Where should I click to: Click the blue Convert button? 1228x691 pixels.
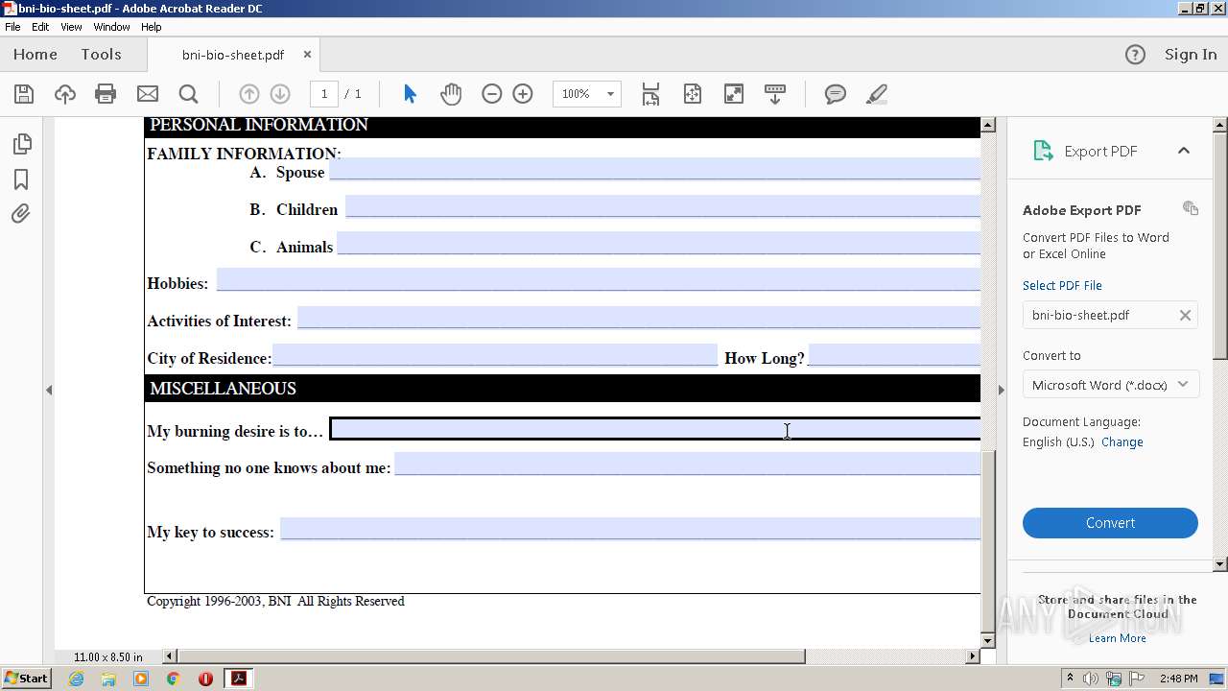[1110, 523]
